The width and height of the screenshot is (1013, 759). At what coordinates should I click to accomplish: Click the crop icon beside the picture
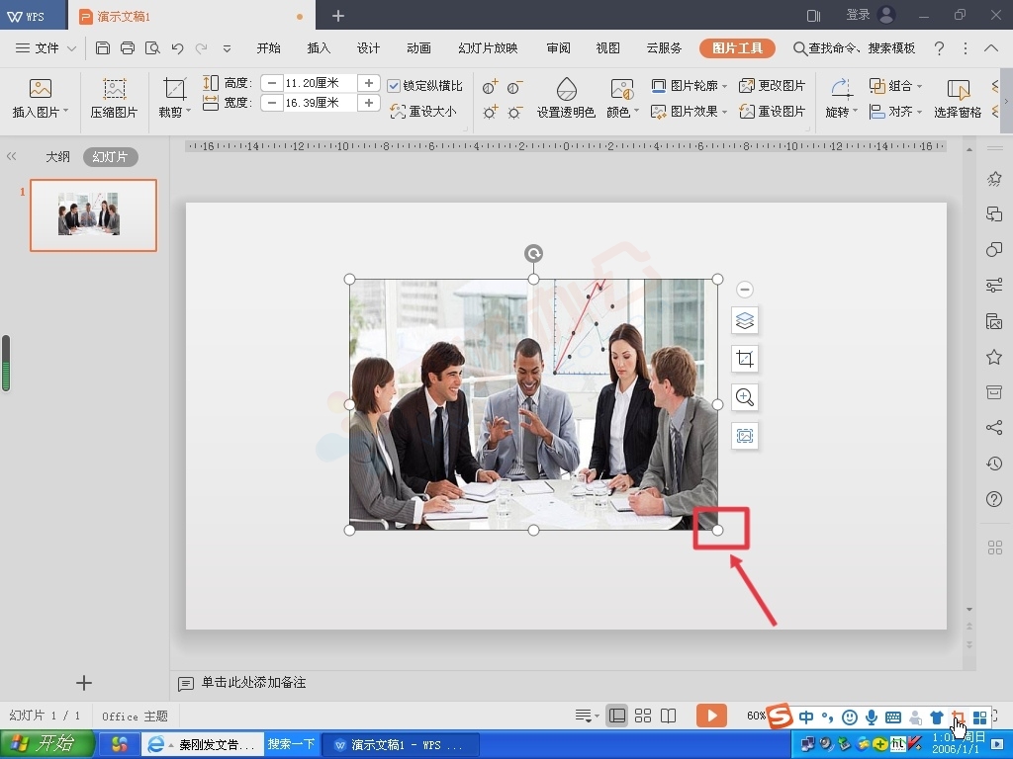pyautogui.click(x=745, y=359)
